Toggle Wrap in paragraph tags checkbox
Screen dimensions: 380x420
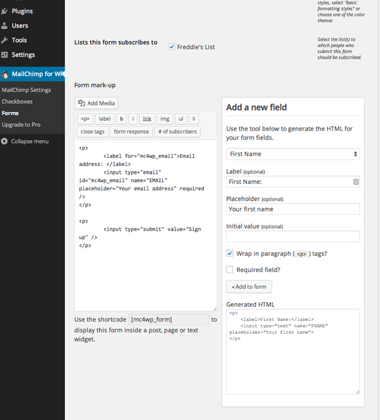230,253
